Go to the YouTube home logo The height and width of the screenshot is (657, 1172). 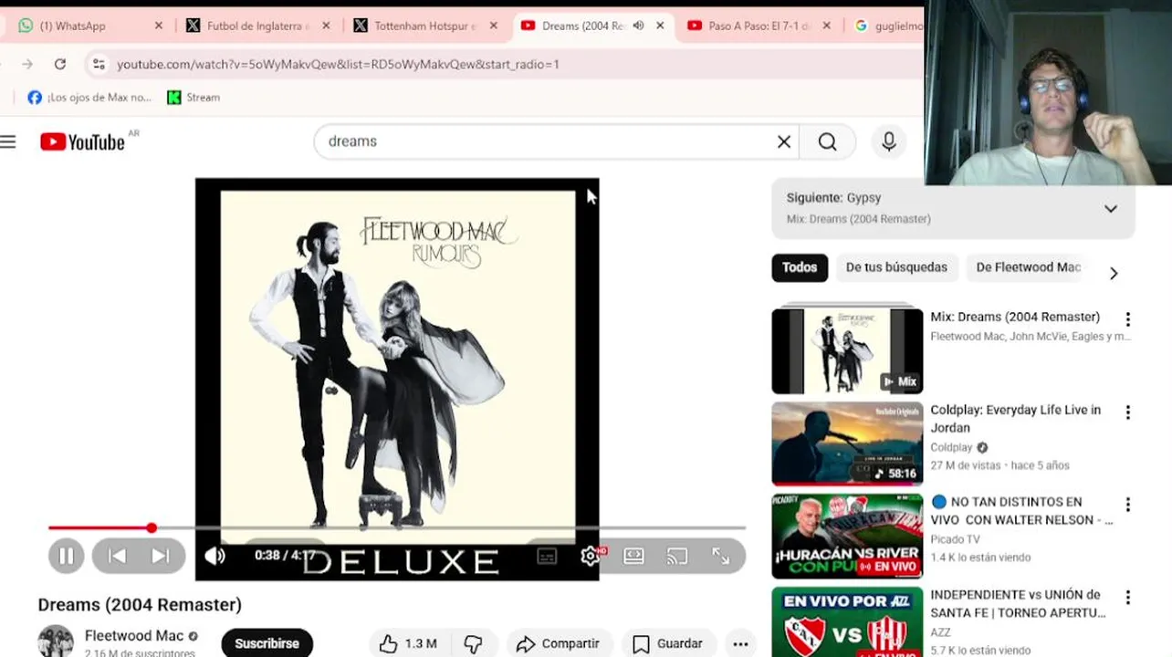82,141
